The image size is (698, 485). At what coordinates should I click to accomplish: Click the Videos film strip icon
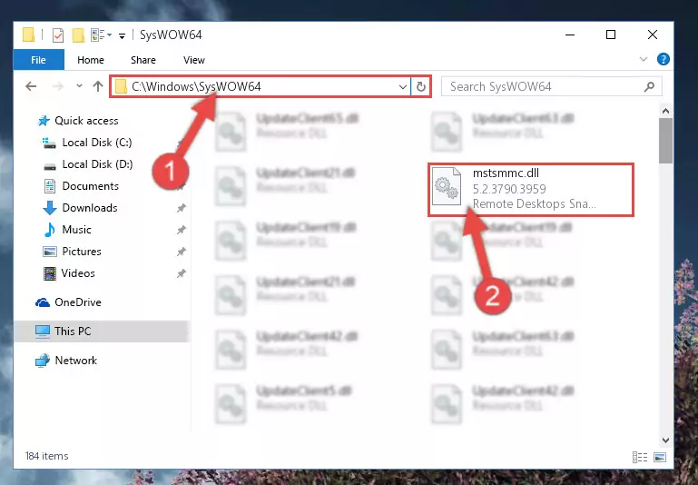(x=49, y=273)
